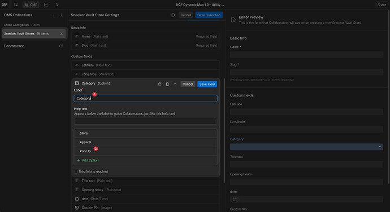
Task: Click Add Option link
Action: (x=90, y=160)
